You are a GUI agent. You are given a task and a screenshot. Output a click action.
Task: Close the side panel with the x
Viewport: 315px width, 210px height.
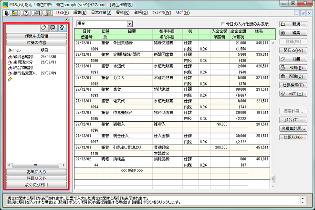tap(65, 20)
